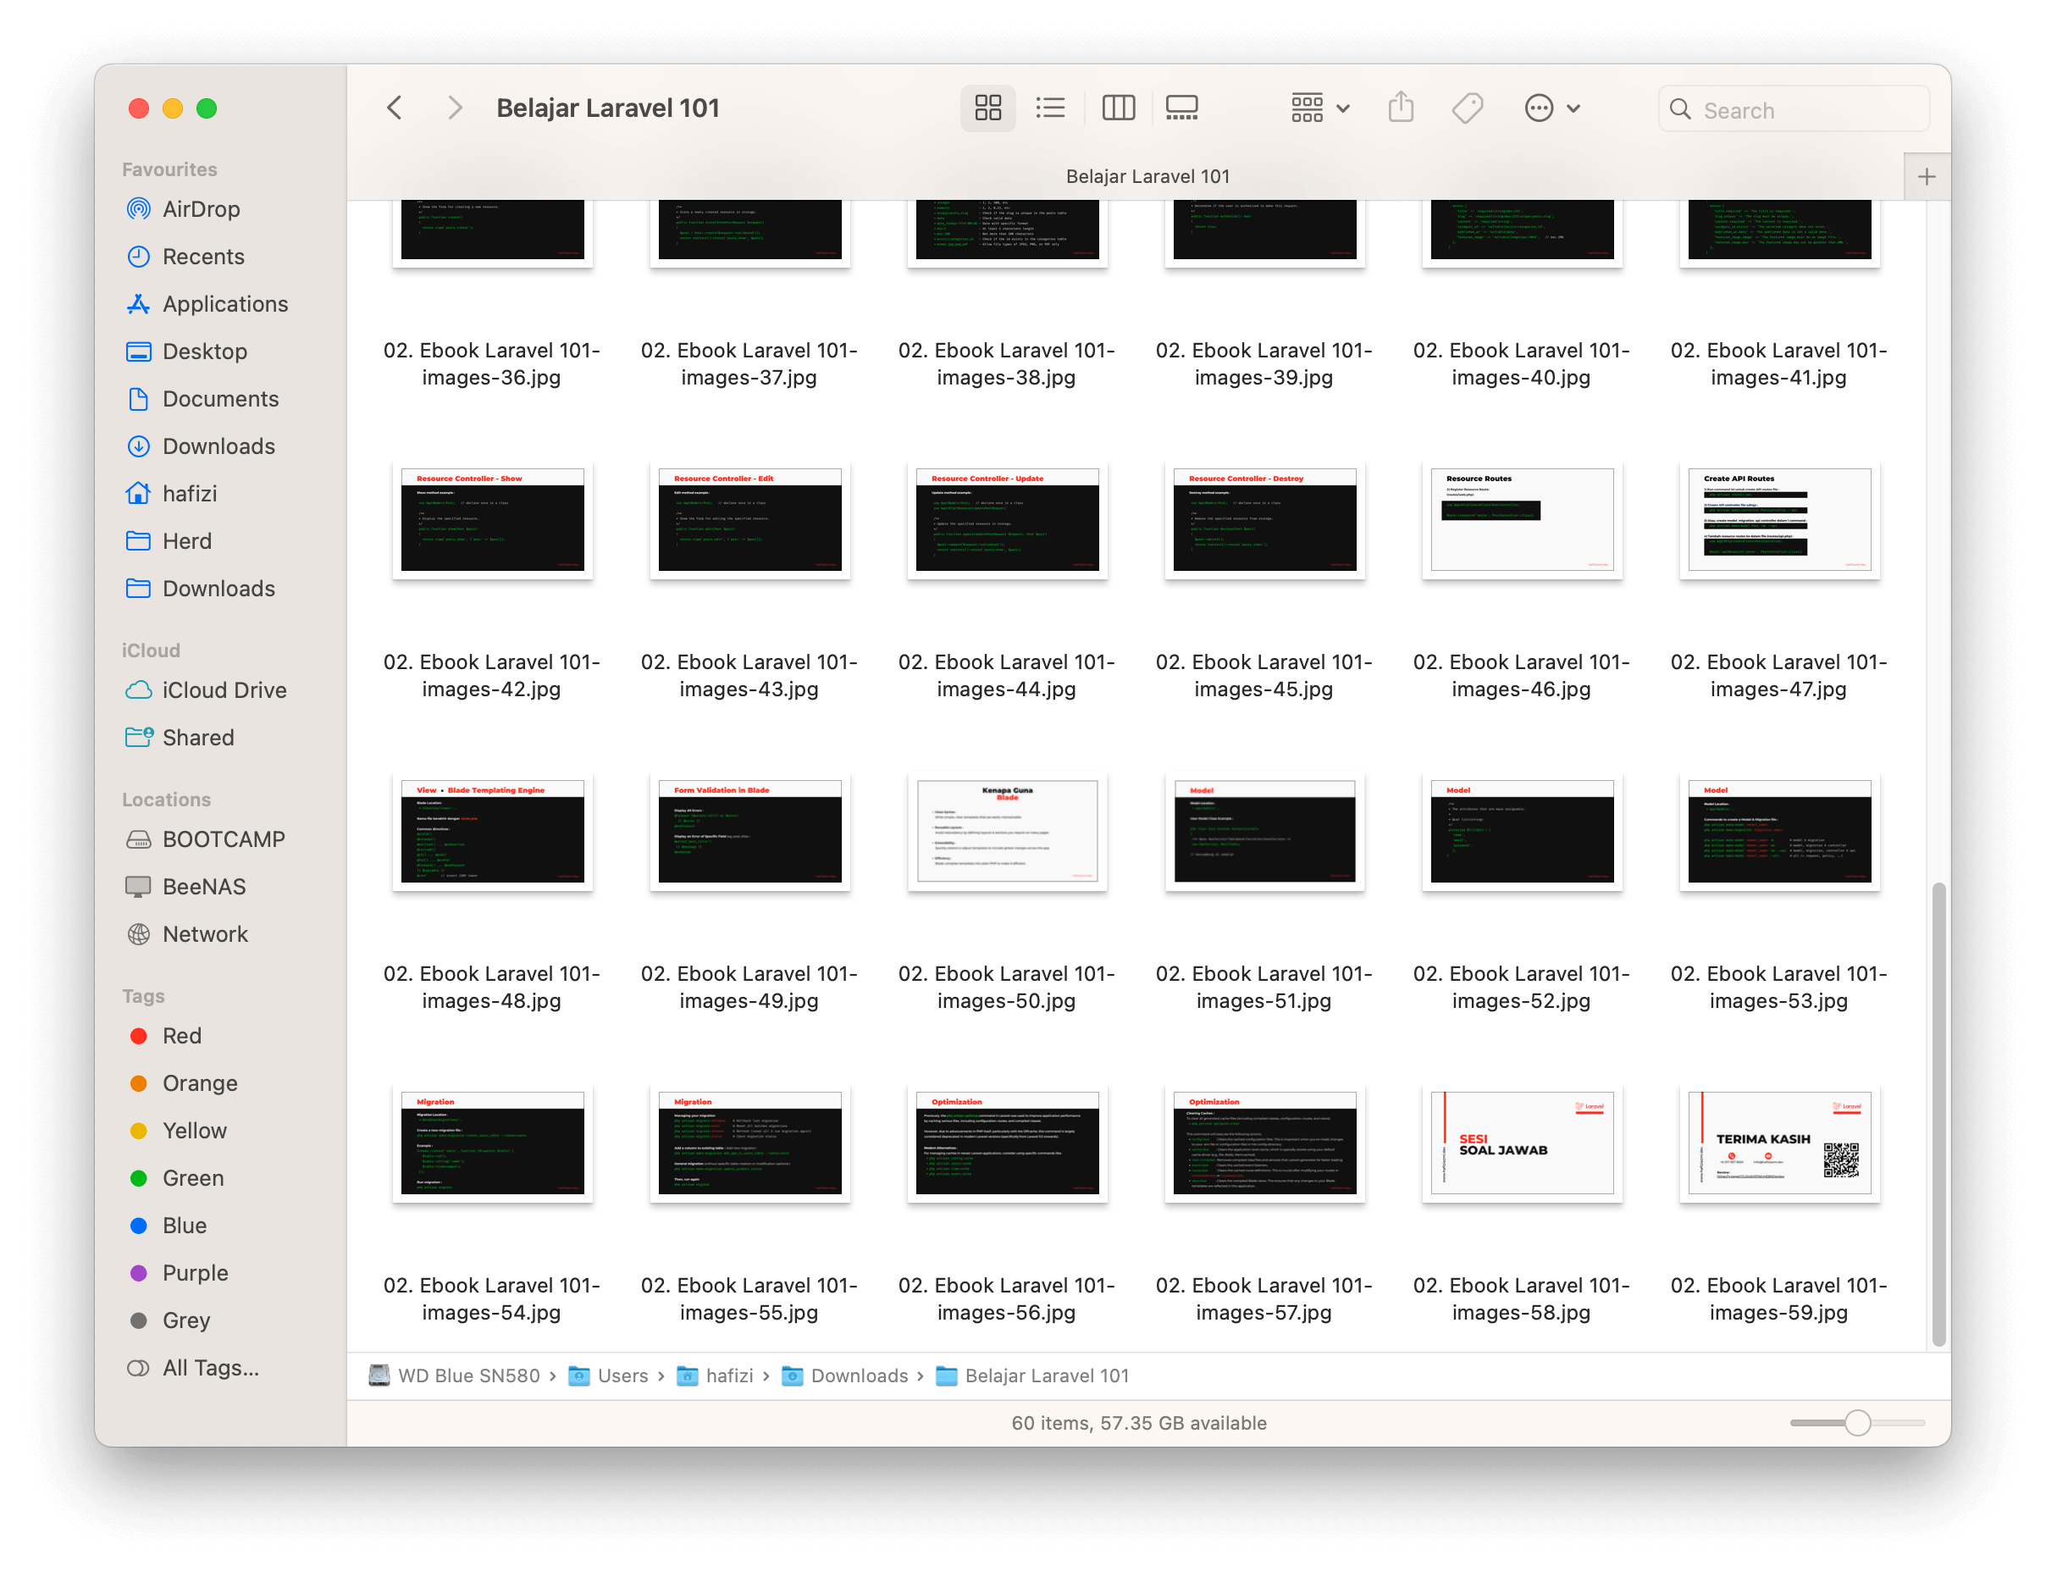2046x1572 pixels.
Task: Click the hafizi folder in the path bar
Action: 729,1375
